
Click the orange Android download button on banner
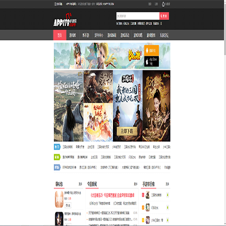point(151,50)
